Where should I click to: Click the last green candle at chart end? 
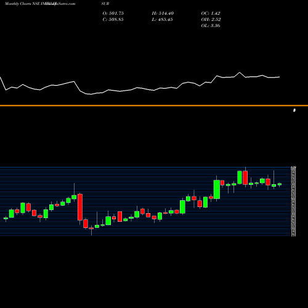point(280,184)
